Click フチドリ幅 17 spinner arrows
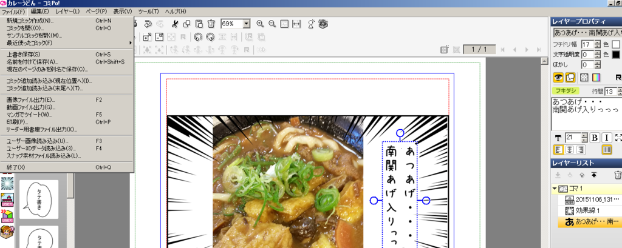This screenshot has height=248, width=622. pos(598,44)
